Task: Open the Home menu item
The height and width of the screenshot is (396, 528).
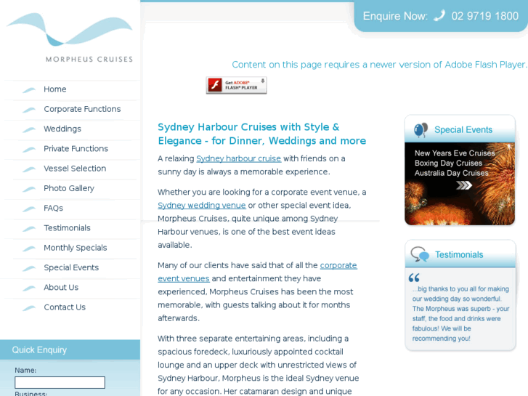Action: click(55, 89)
